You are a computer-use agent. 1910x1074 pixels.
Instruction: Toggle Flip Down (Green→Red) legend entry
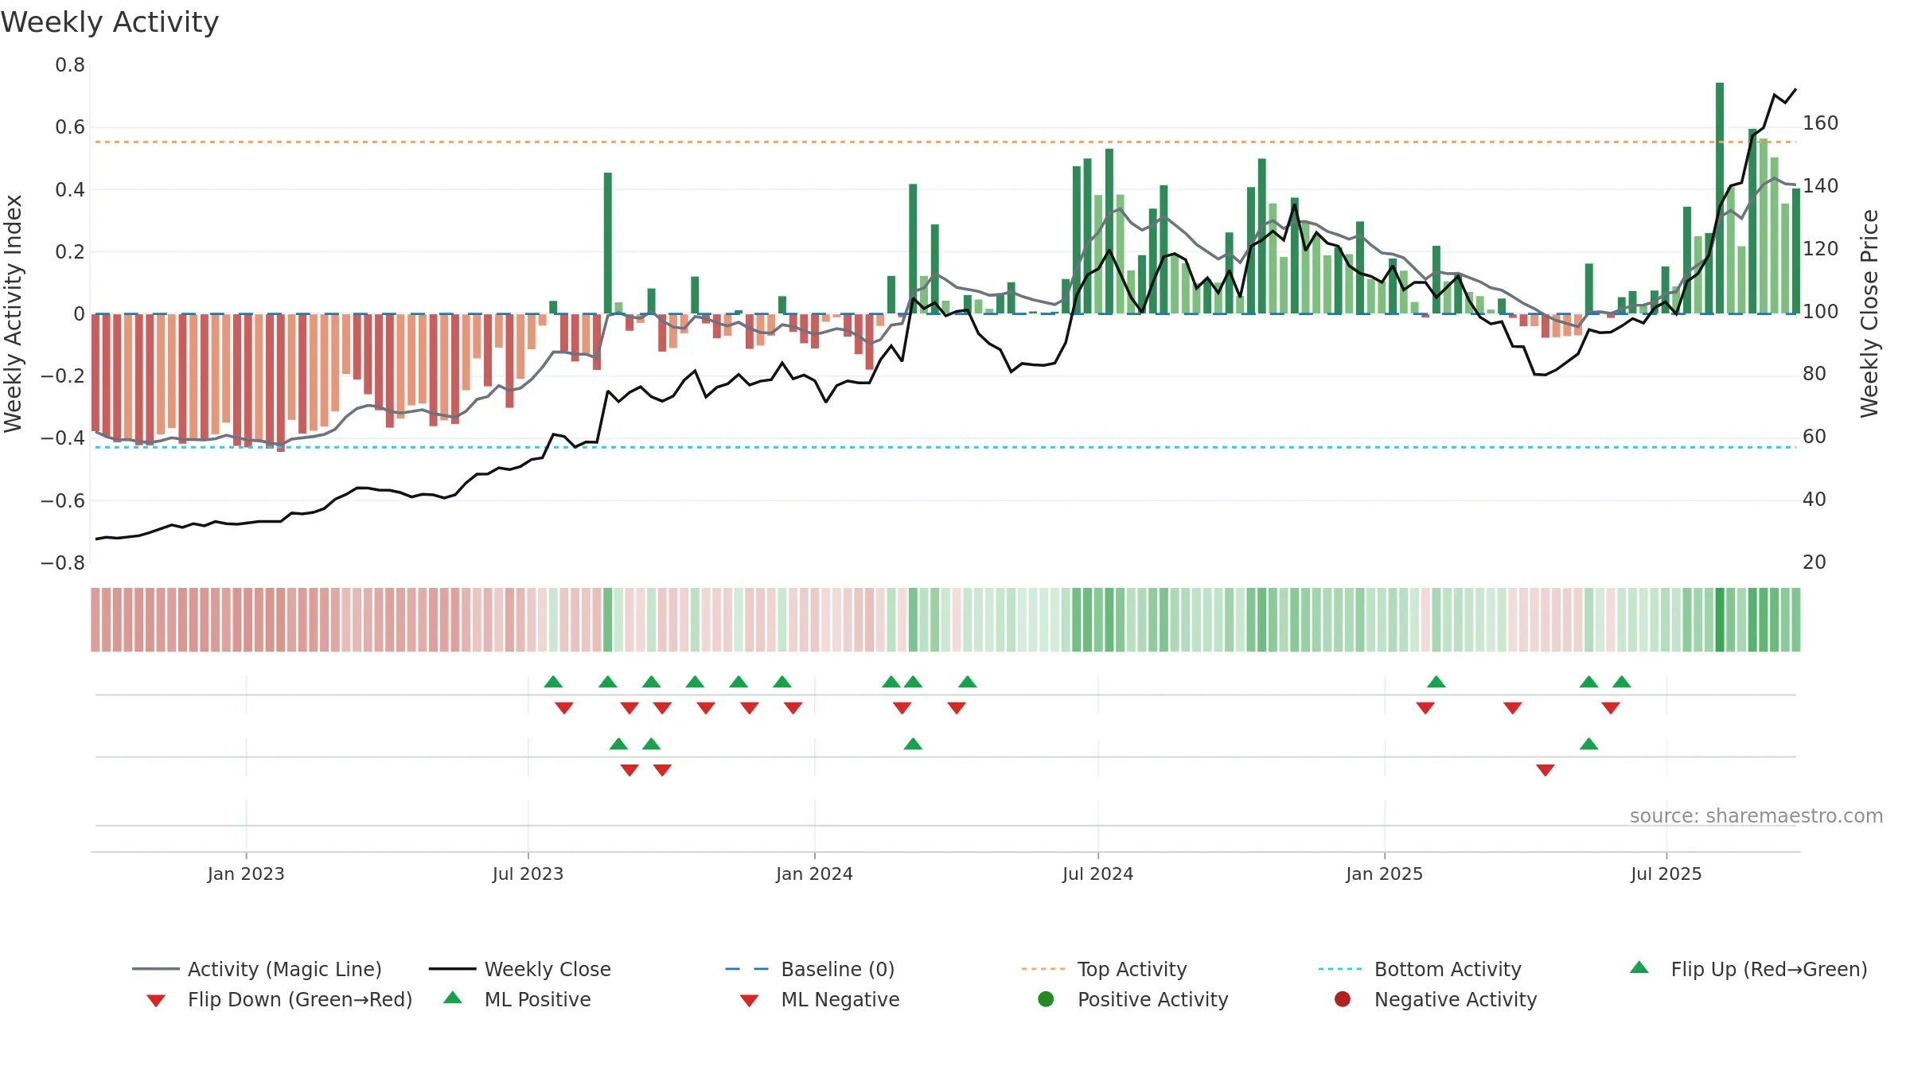(279, 999)
